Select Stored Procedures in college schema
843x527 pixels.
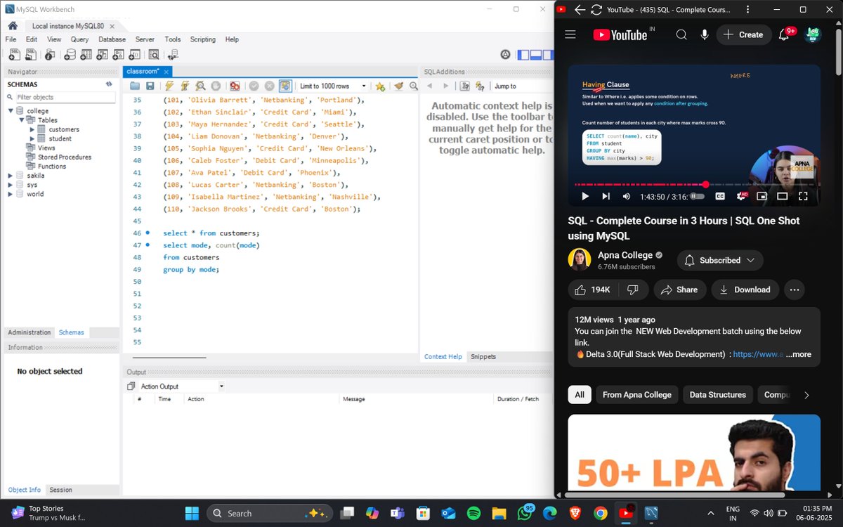(64, 157)
